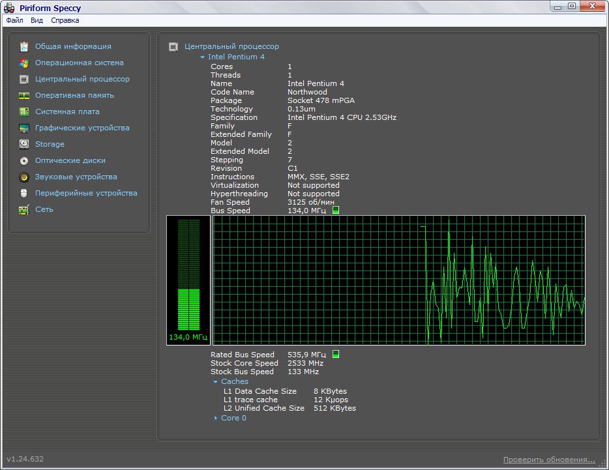Open the Файл menu
Viewport: 609px width, 470px height.
coord(15,20)
